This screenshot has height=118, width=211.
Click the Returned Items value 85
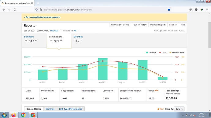pyautogui.click(x=83, y=98)
